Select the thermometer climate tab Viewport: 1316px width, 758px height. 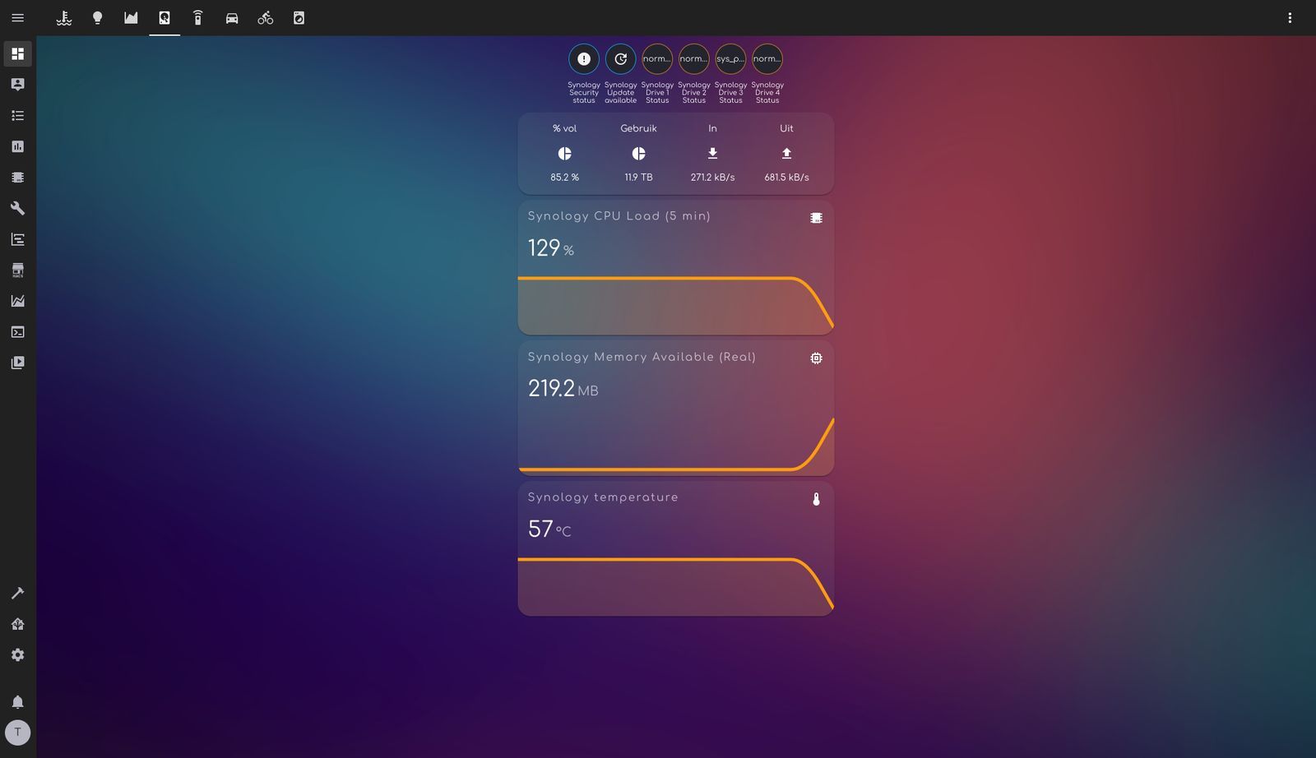click(x=64, y=17)
